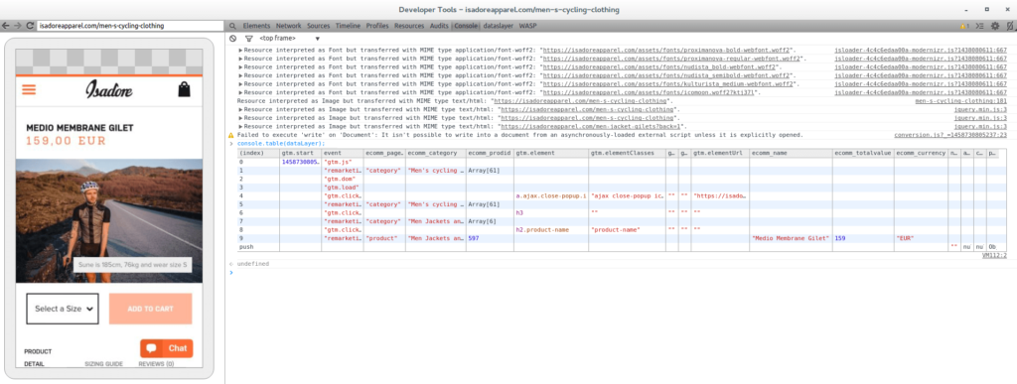The width and height of the screenshot is (1017, 384).
Task: Open the SIZING GUIDE tab on product page
Action: point(103,364)
